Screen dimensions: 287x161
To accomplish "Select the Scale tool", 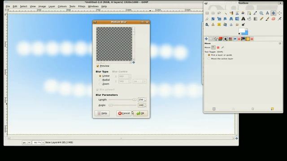I will (x=219, y=19).
